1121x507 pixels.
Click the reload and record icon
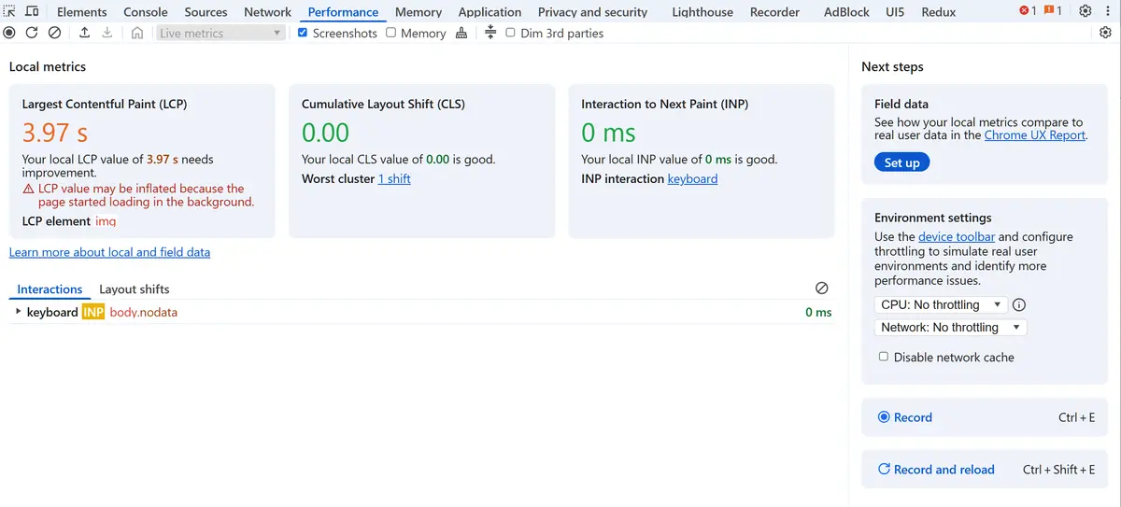point(32,33)
